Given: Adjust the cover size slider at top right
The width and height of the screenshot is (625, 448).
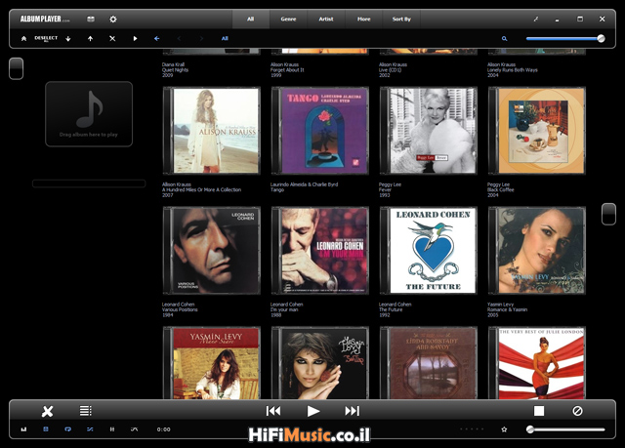Looking at the screenshot, I should point(565,39).
